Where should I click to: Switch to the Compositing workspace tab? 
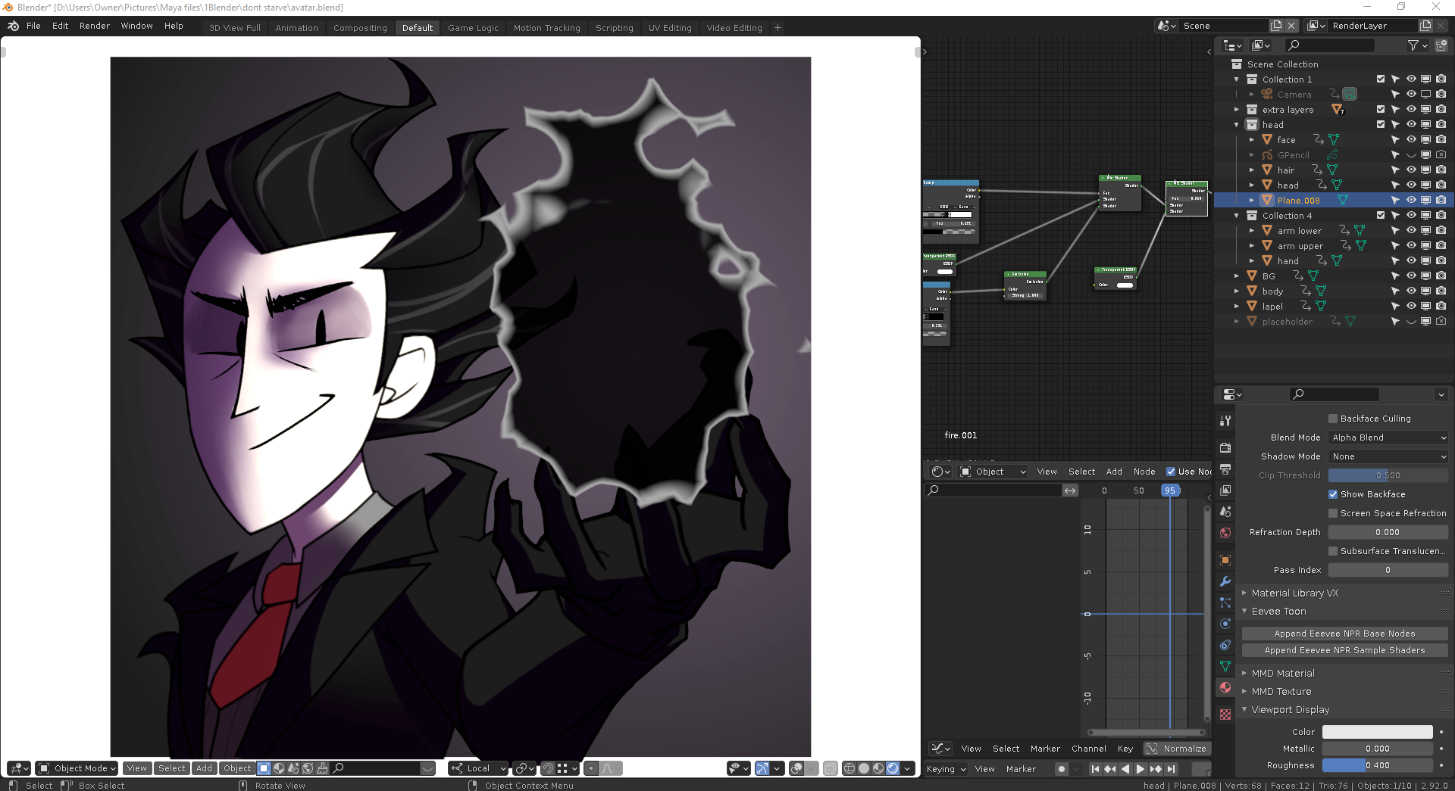(360, 28)
